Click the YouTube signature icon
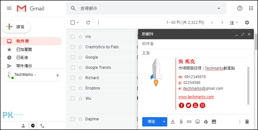The width and height of the screenshot is (258, 130). click(196, 105)
